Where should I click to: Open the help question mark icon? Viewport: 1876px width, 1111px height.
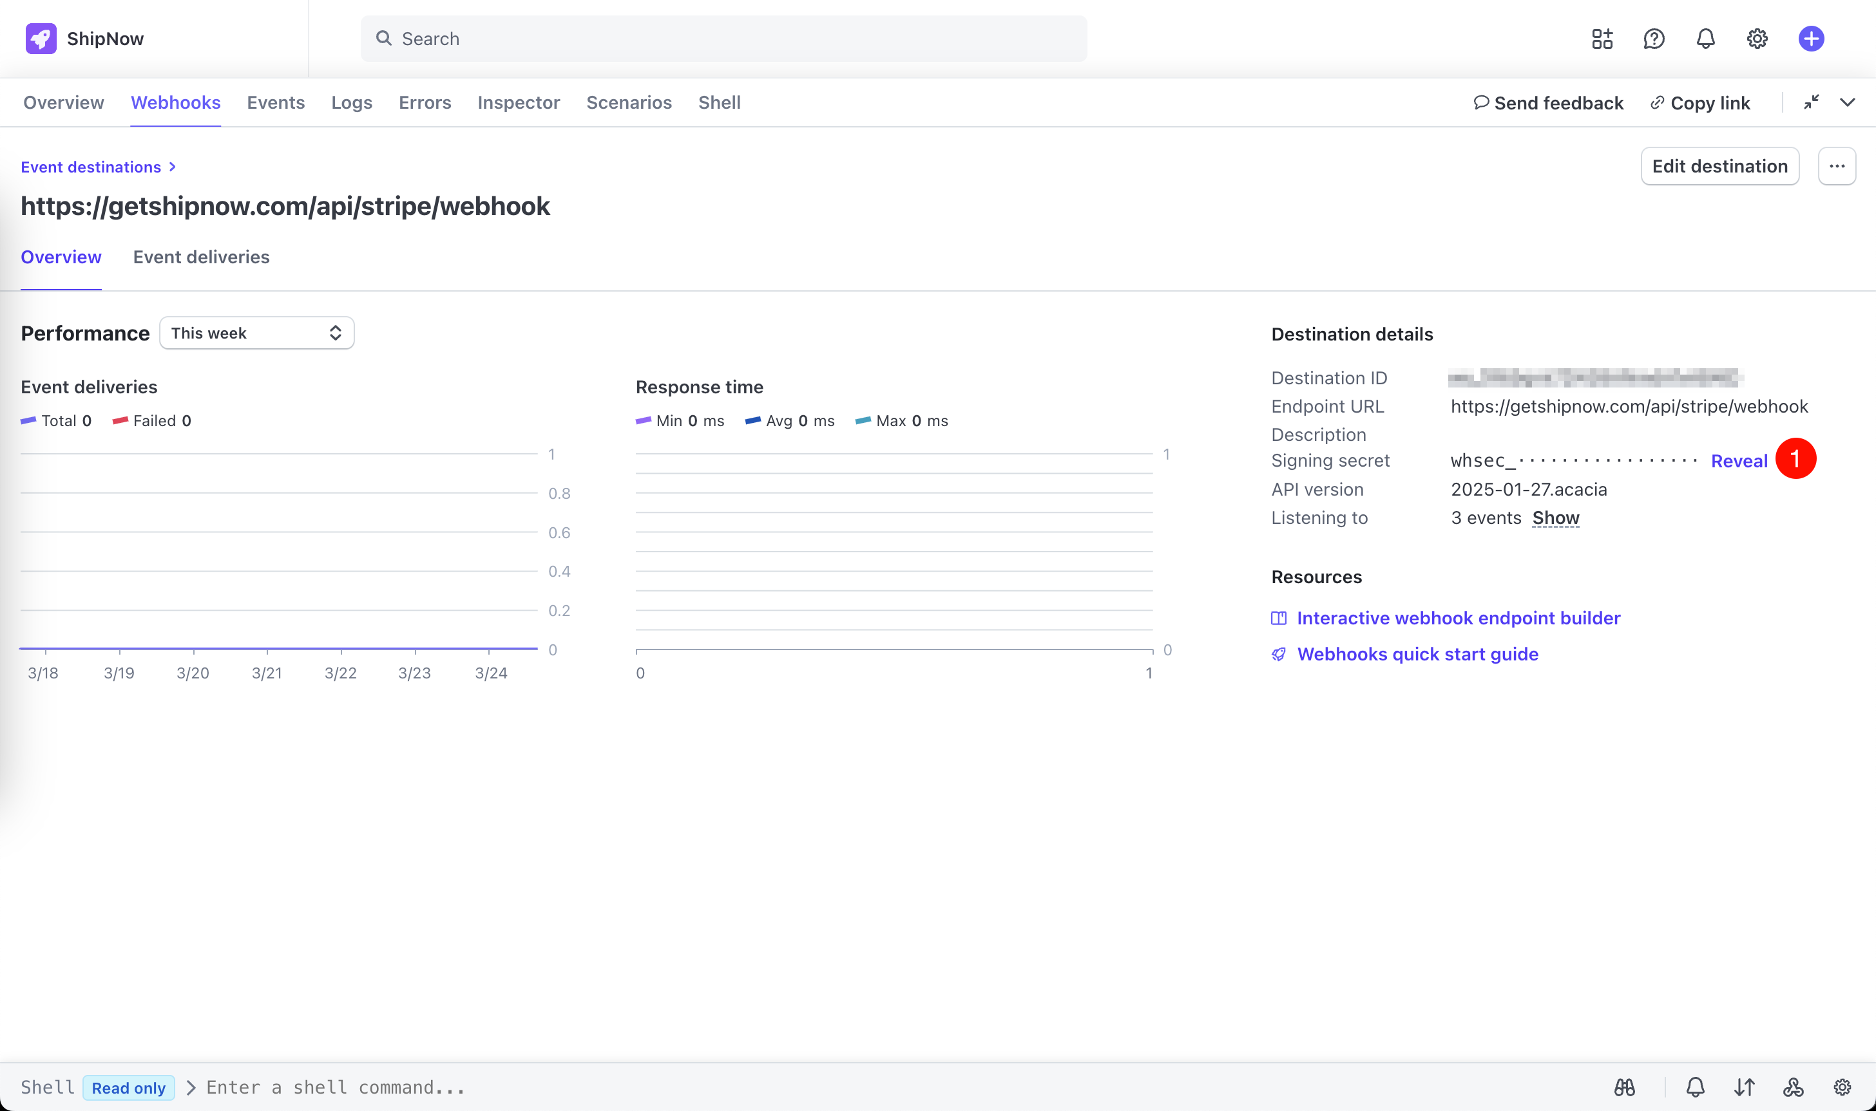[x=1654, y=38]
